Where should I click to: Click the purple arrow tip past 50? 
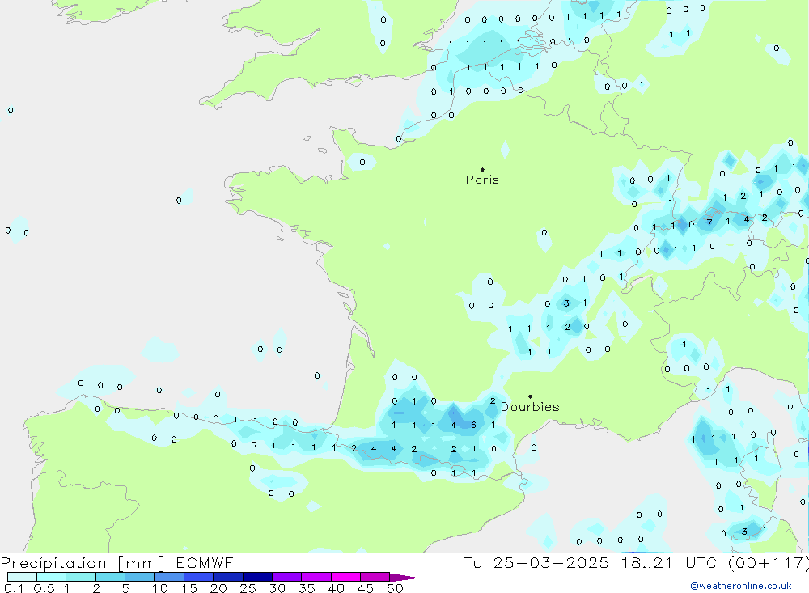(404, 578)
